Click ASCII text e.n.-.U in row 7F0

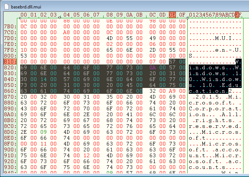(227, 50)
